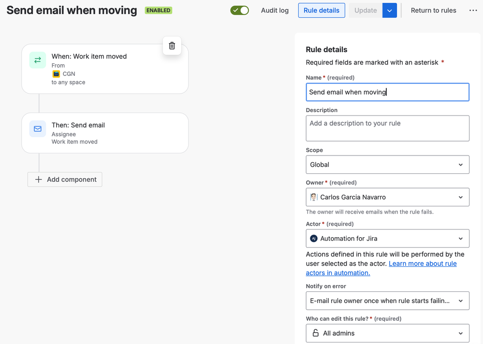
Task: Click the green Work item moved trigger icon
Action: pyautogui.click(x=38, y=60)
